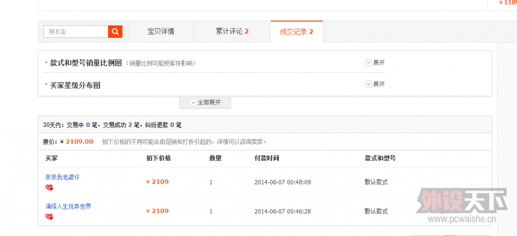Select the 成交记录 tab
The image size is (517, 236).
pos(296,31)
